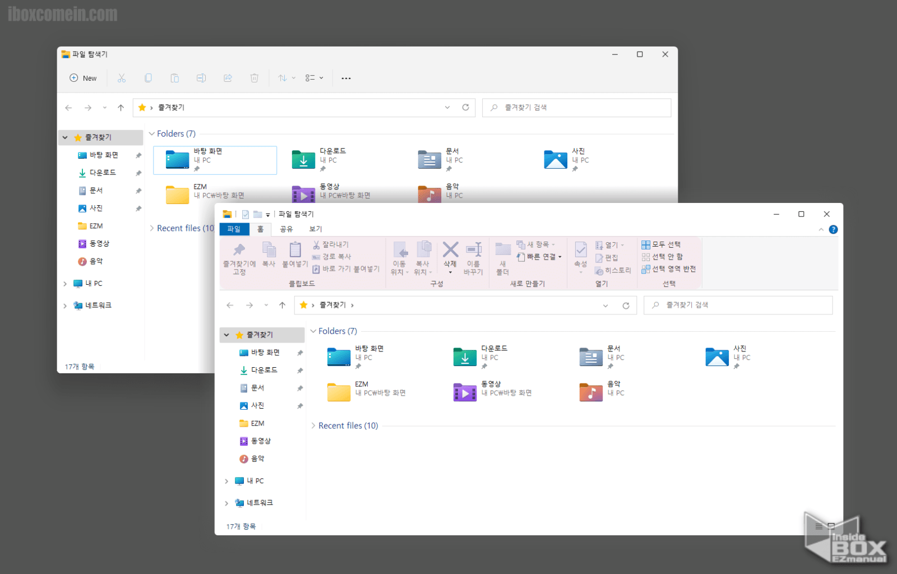This screenshot has width=897, height=574.
Task: Click the Share icon in top command bar
Action: pos(228,78)
